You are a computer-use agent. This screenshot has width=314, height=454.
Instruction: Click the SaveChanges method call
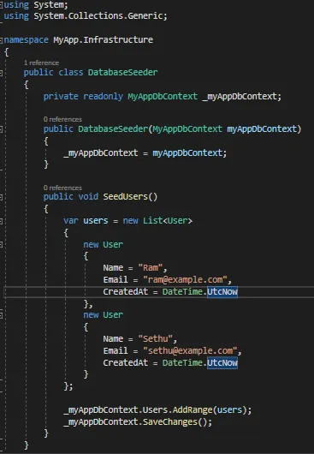coord(170,422)
